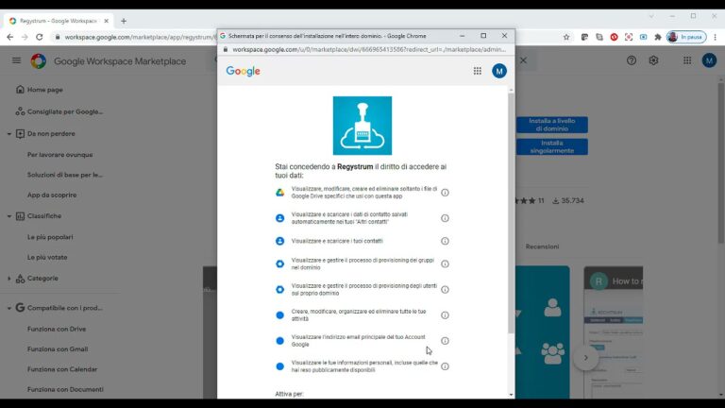Show info for 'tutte le tue attività' permission
725x408 pixels.
445,315
